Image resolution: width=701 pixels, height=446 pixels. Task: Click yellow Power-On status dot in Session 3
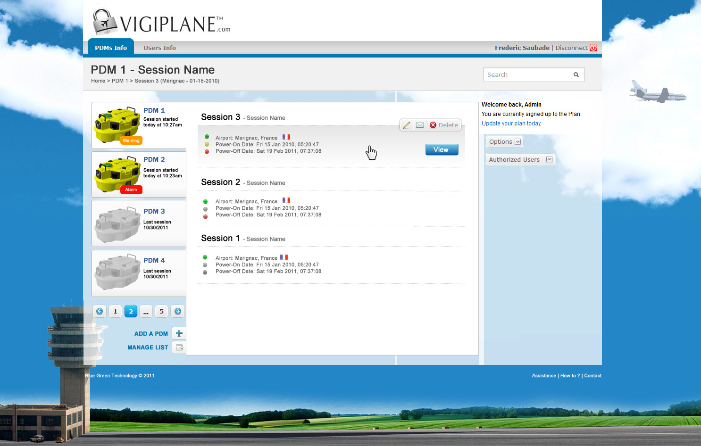coord(207,144)
